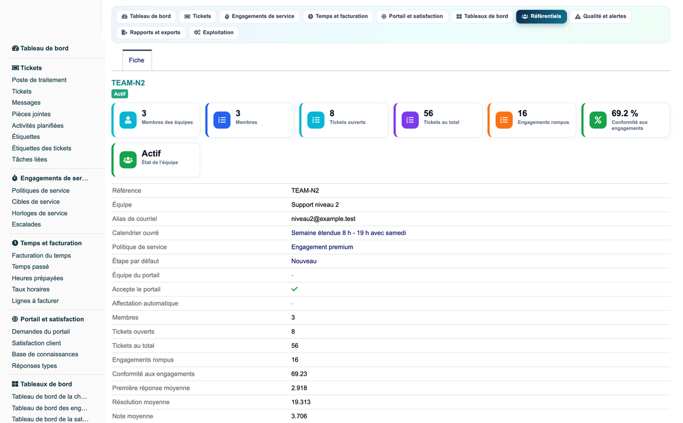Open the Engagements de service top menu
683x423 pixels.
click(x=260, y=17)
